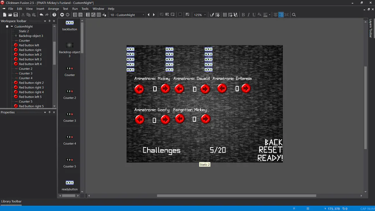Close the Properties panel

pyautogui.click(x=54, y=112)
